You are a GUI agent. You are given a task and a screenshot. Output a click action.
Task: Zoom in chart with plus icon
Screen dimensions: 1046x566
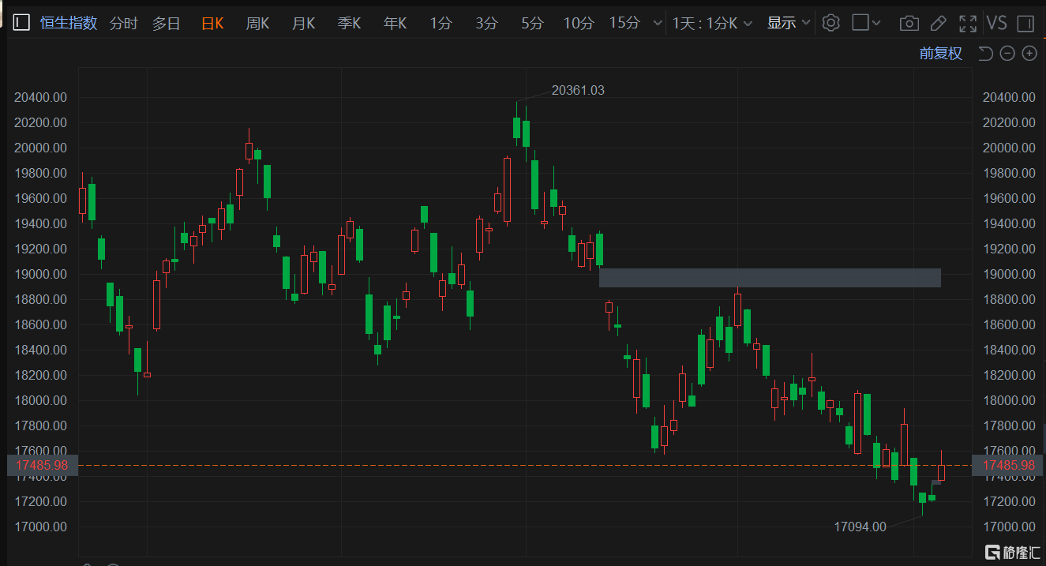tap(1029, 54)
